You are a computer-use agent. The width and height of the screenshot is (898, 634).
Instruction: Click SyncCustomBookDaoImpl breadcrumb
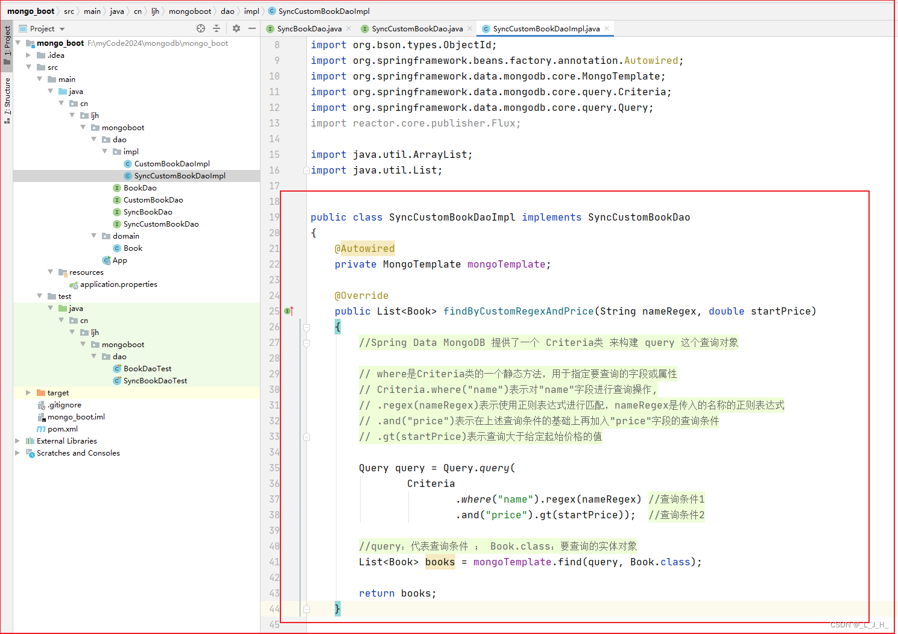(x=318, y=11)
